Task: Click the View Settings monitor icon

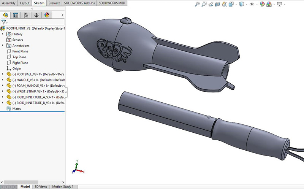Action: click(x=280, y=4)
